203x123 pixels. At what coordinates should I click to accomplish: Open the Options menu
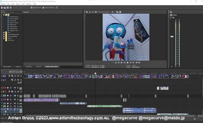coord(29,4)
